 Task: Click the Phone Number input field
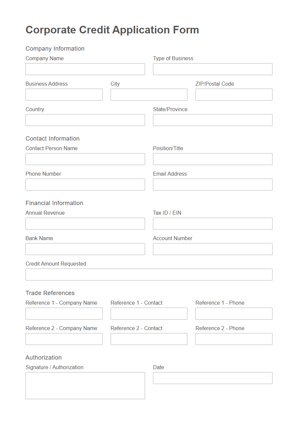coord(85,185)
